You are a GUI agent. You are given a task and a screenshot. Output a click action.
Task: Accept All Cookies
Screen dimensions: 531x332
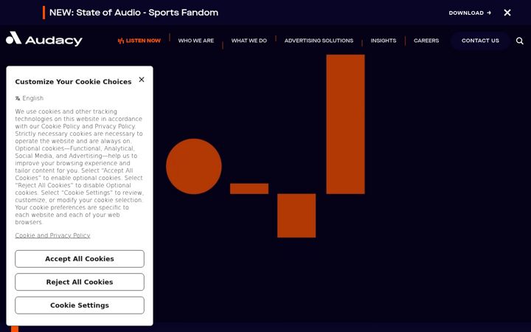pyautogui.click(x=80, y=259)
